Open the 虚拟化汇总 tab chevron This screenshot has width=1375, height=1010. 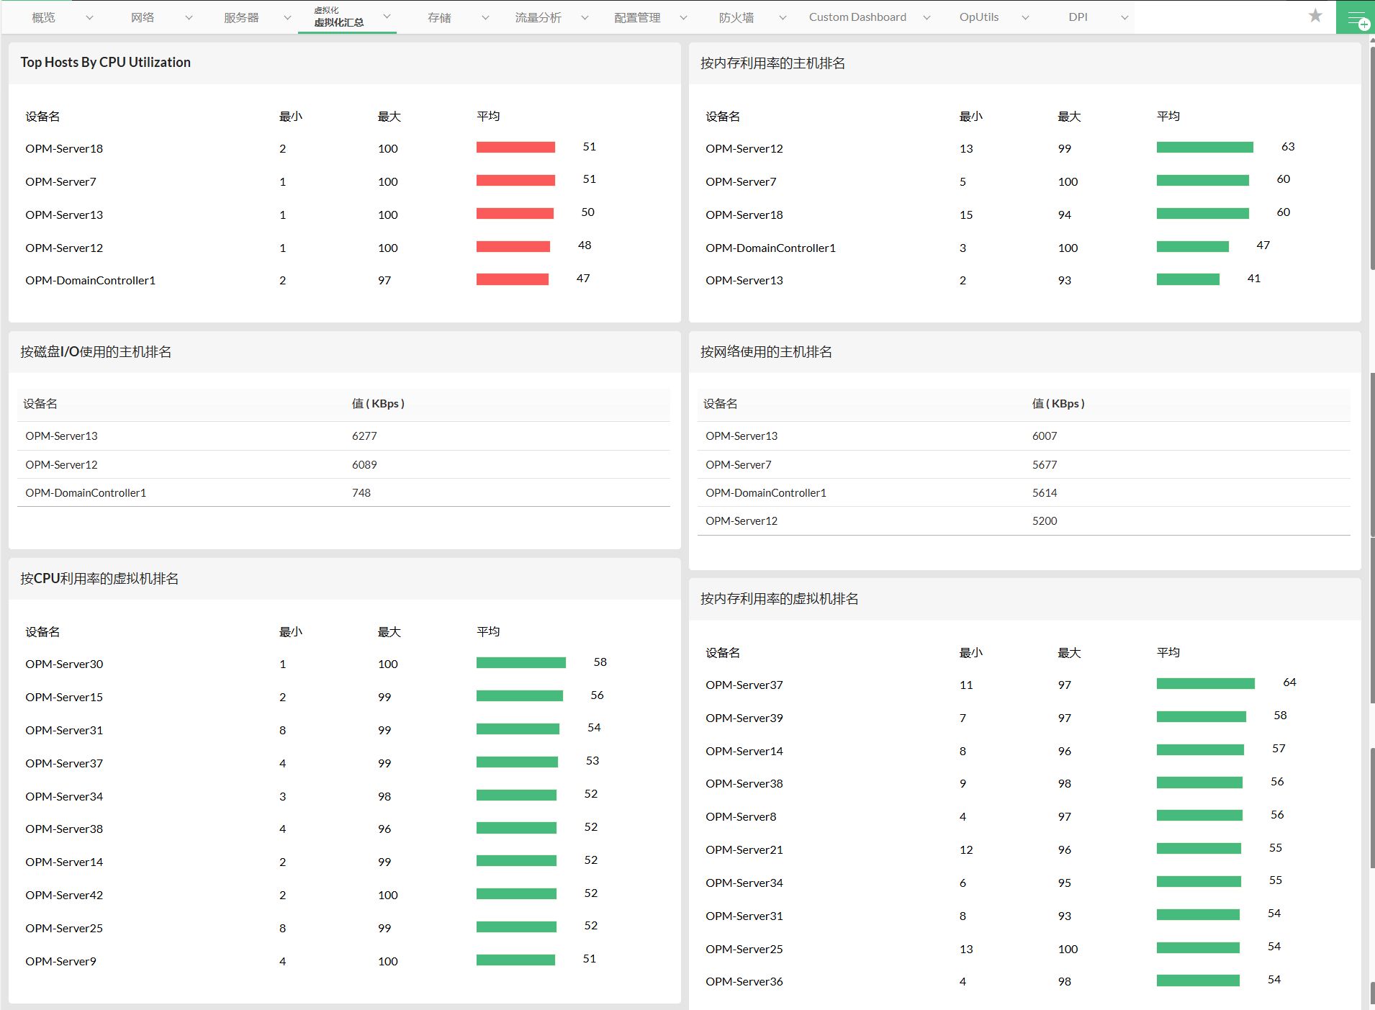pos(387,16)
